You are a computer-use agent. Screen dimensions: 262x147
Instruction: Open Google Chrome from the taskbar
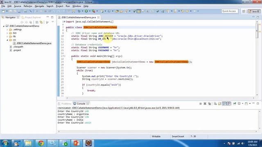(x=41, y=143)
